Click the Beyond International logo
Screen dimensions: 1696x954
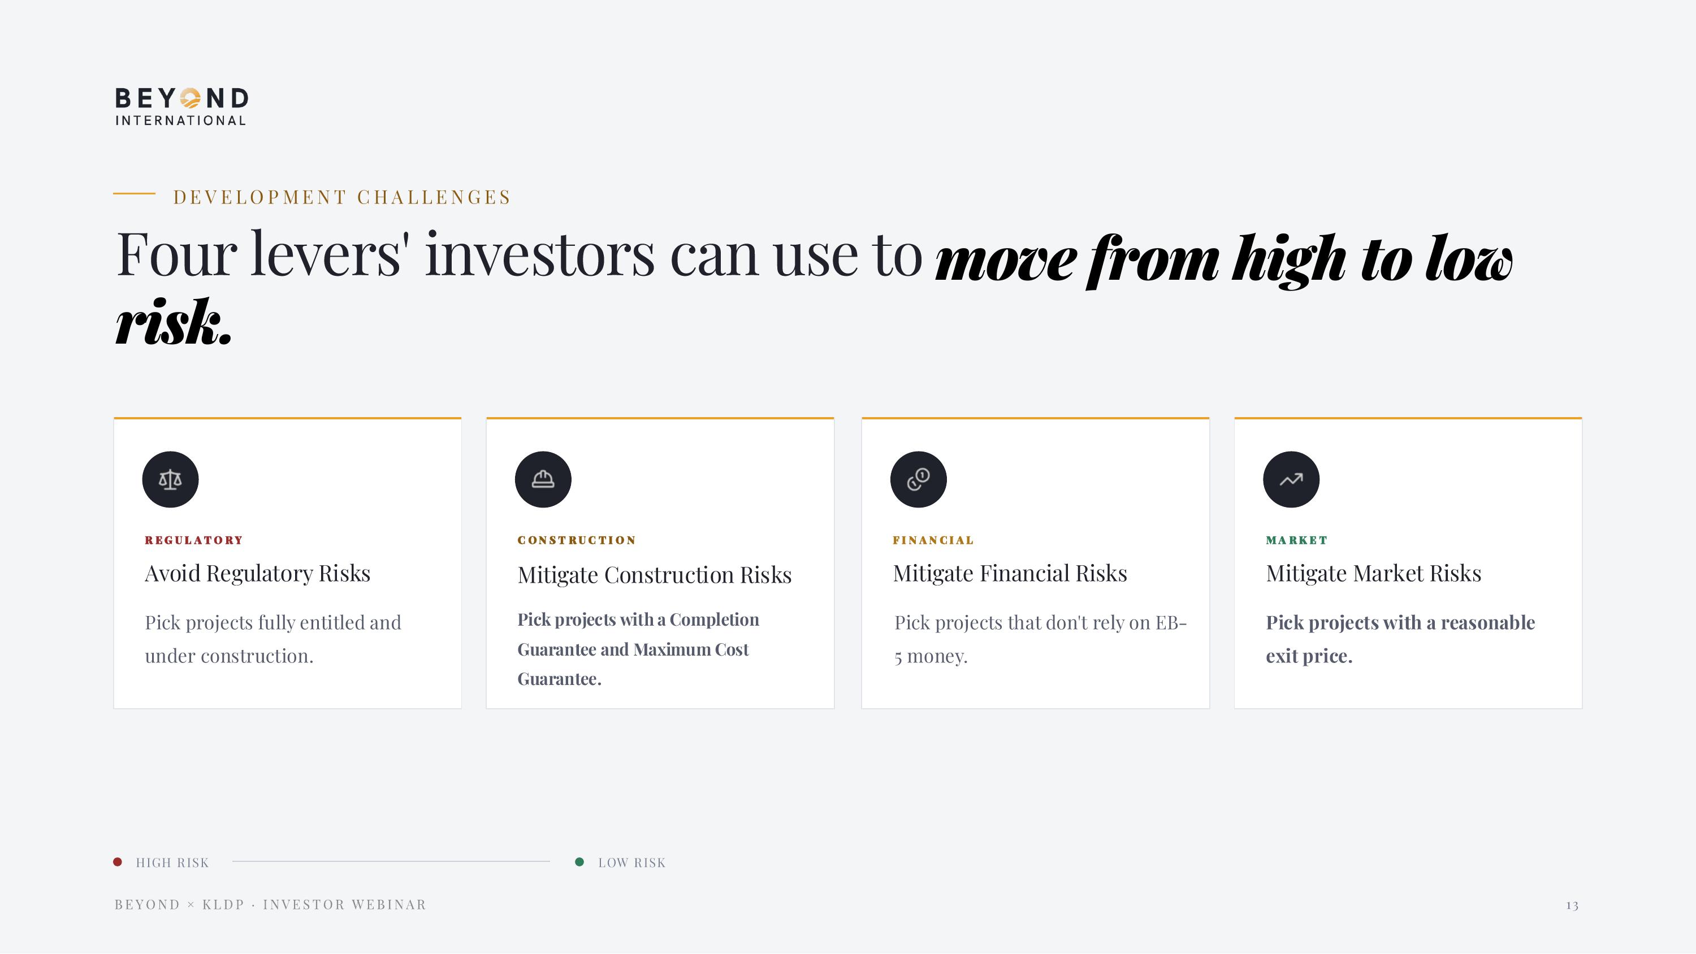[181, 106]
